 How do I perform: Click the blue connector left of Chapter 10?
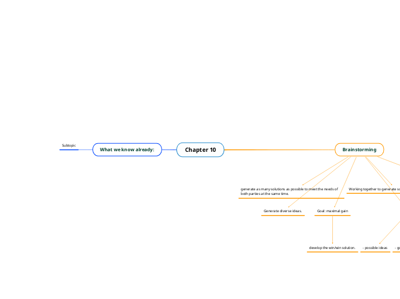169,150
